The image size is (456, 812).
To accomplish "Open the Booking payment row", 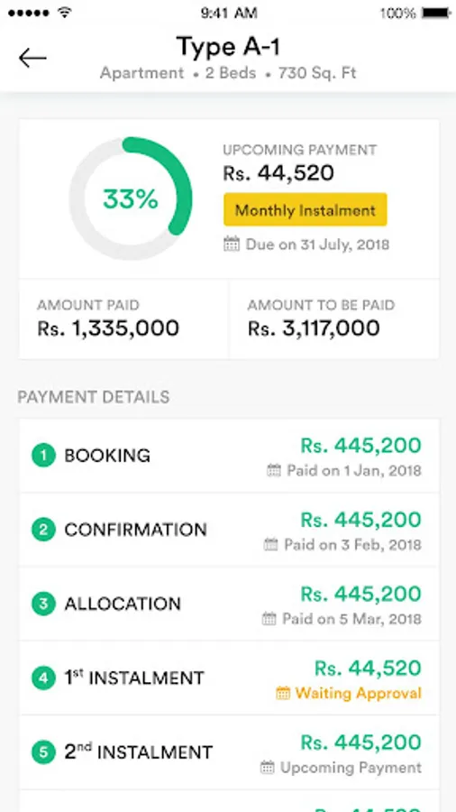I will click(229, 456).
